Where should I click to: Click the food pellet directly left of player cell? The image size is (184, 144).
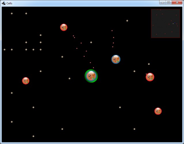(69, 78)
